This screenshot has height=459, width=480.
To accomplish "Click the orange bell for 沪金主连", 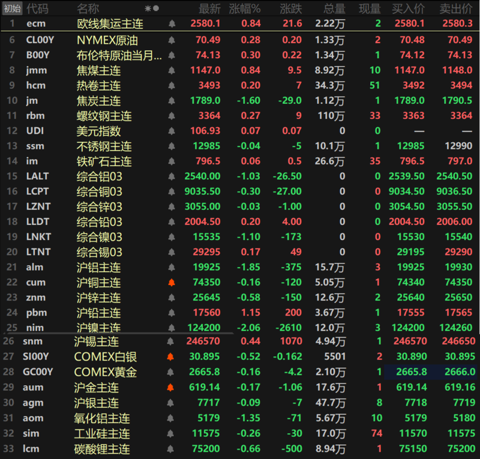I will pos(170,388).
